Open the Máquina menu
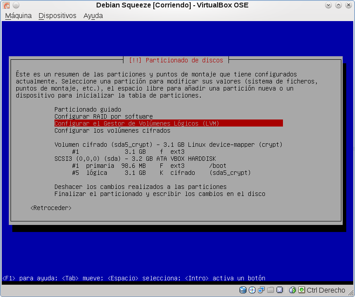Image resolution: width=355 pixels, height=297 pixels. tap(18, 16)
